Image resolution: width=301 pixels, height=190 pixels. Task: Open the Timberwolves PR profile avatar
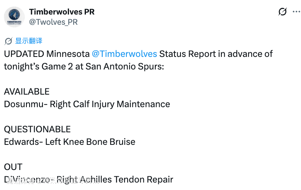[14, 17]
